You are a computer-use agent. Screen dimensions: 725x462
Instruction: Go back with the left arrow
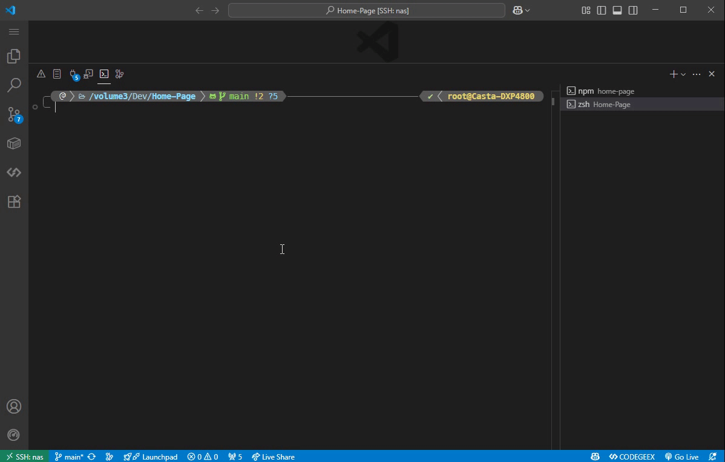[199, 10]
